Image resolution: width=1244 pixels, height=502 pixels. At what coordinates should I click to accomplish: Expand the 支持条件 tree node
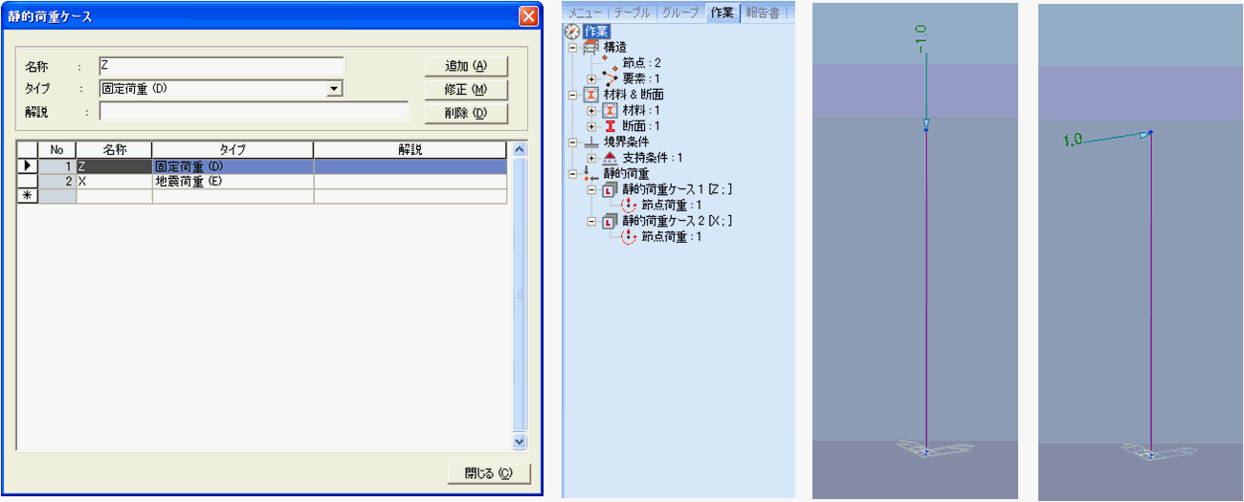591,158
